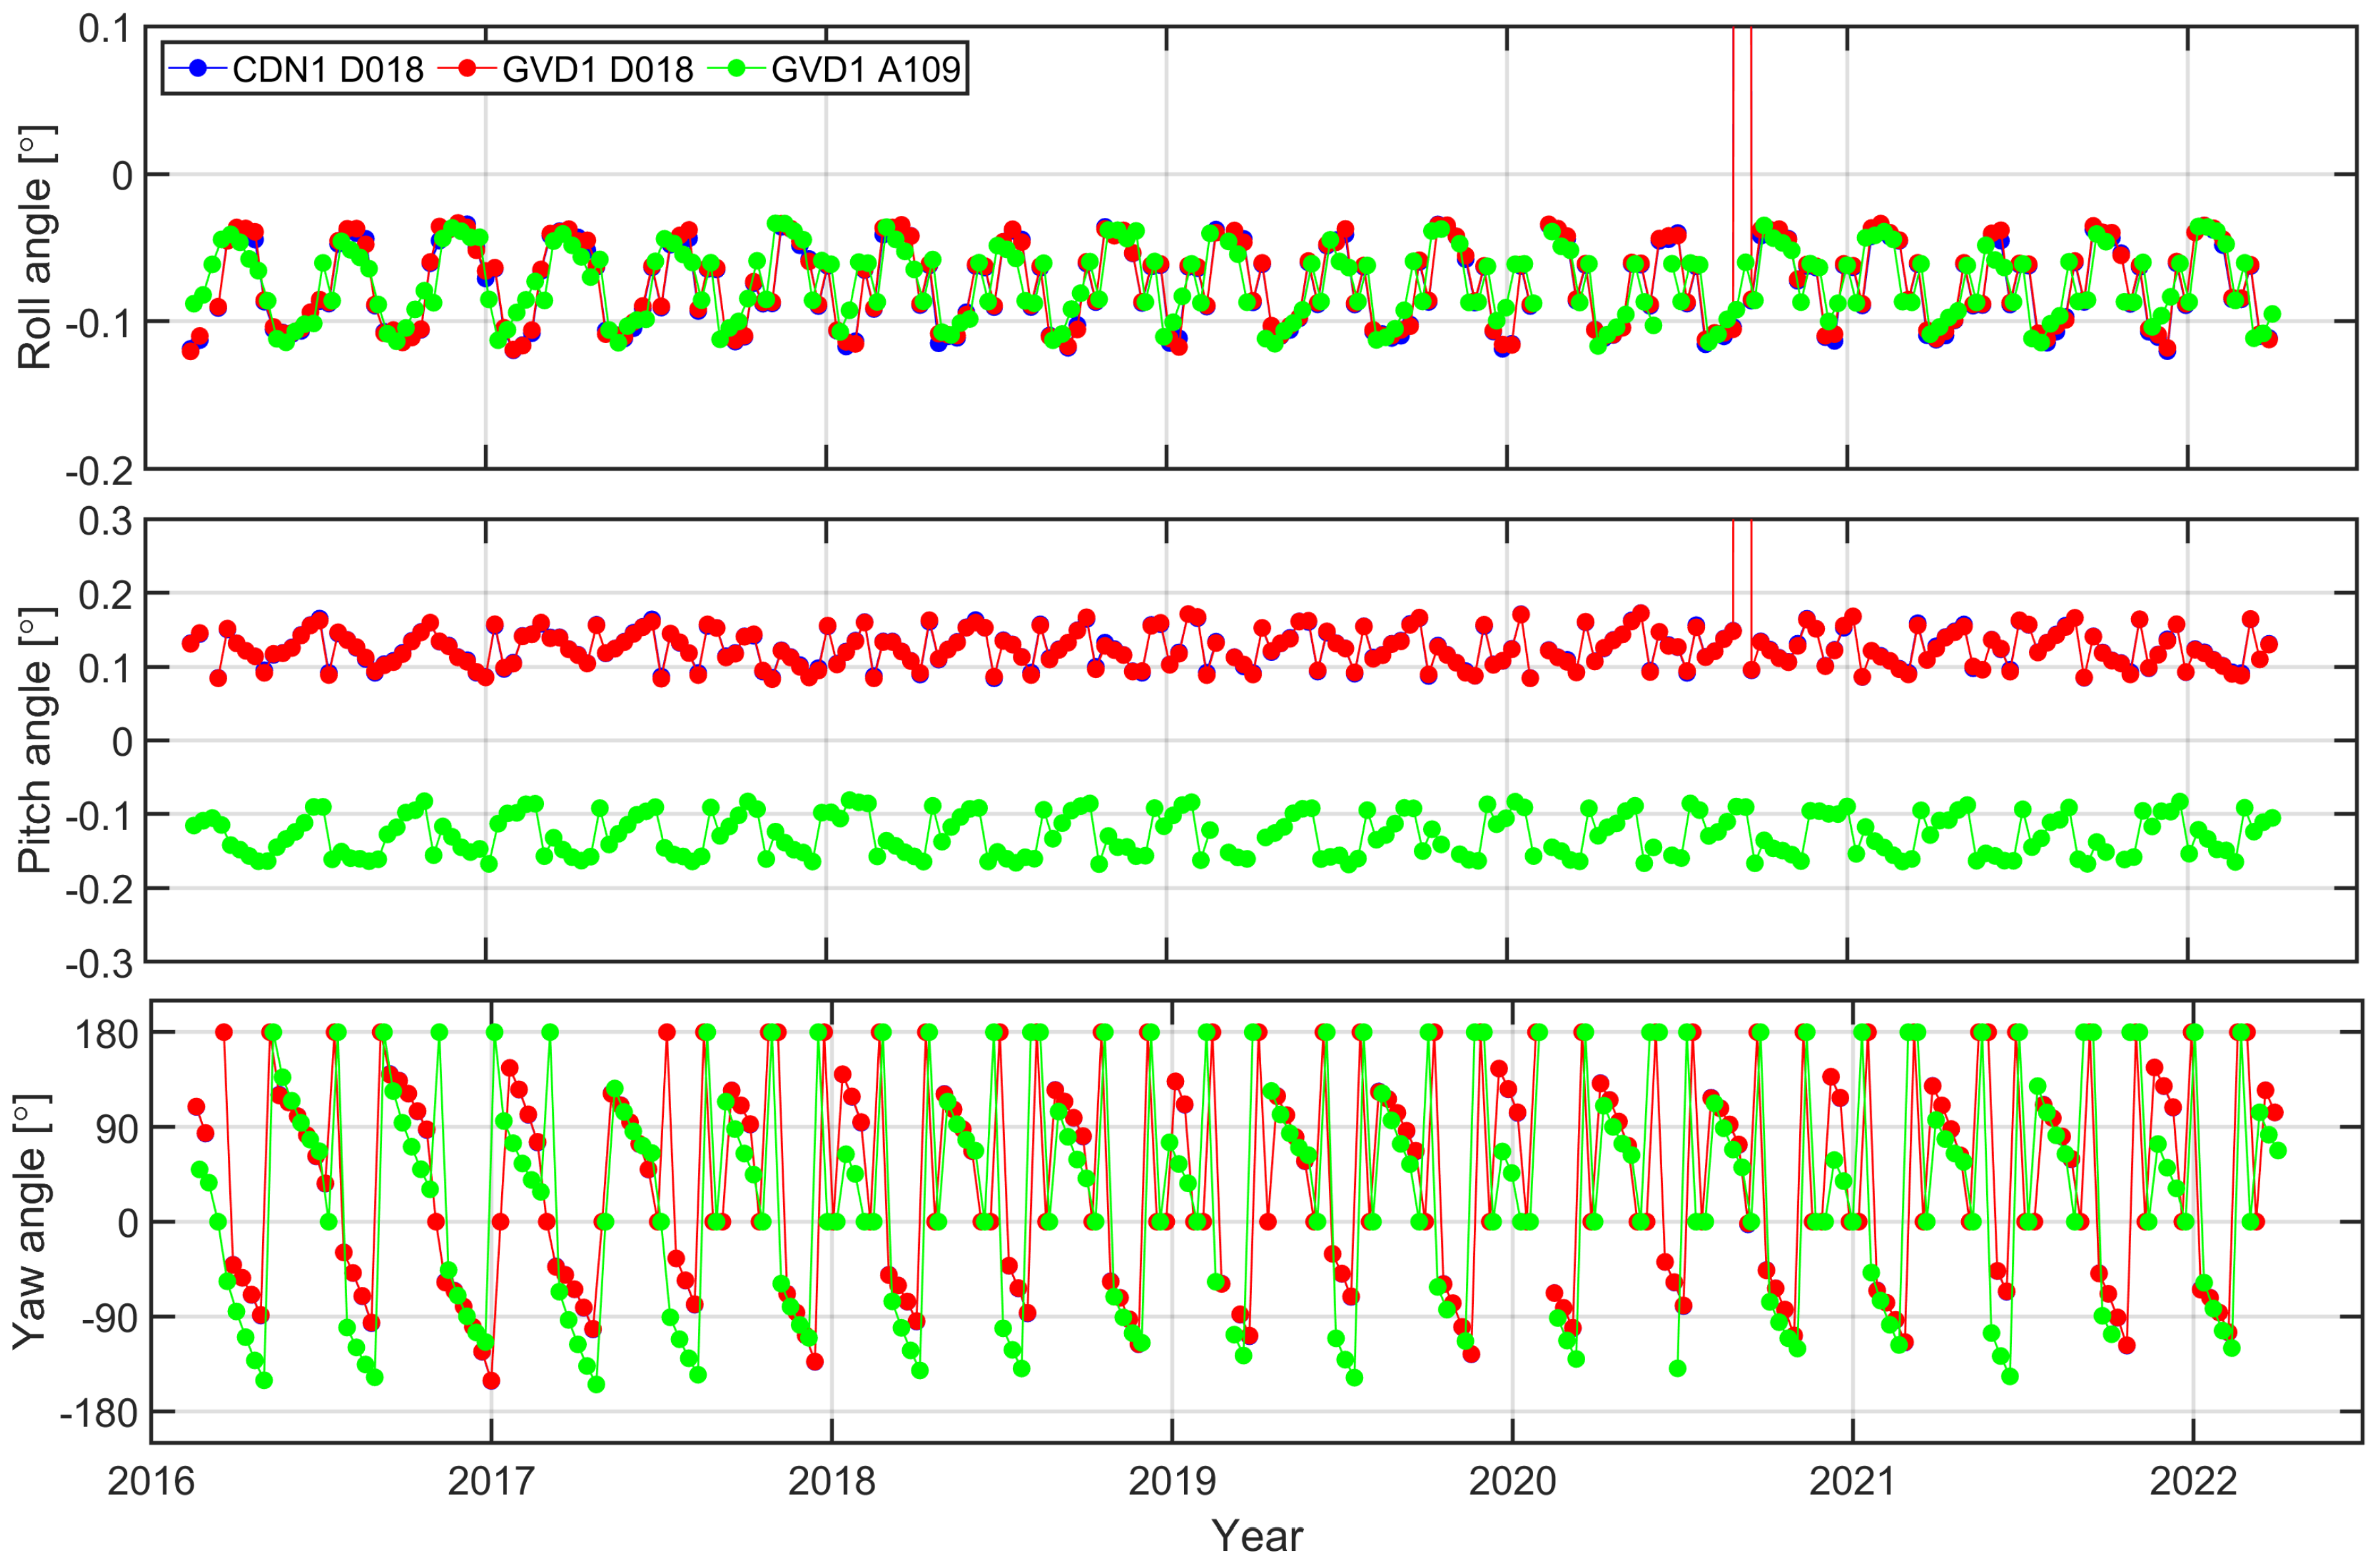Click the Yaw angle axis label
The height and width of the screenshot is (1566, 2380).
point(31,1222)
